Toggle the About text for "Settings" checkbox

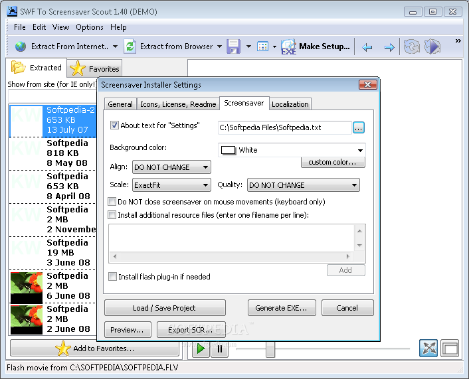(114, 125)
